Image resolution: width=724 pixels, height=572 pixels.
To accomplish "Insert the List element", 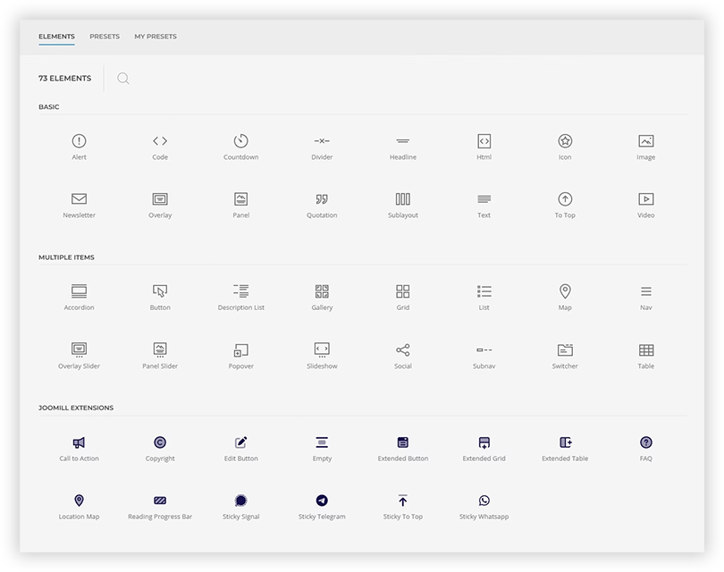I will coord(484,298).
